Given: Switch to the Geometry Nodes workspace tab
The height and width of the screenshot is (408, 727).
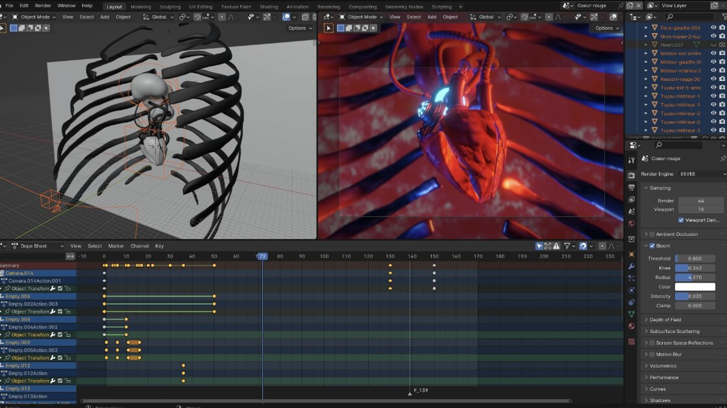Looking at the screenshot, I should pyautogui.click(x=404, y=6).
